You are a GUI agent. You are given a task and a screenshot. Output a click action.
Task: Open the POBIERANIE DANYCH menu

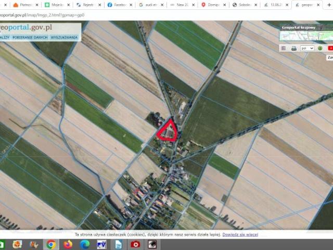pyautogui.click(x=30, y=37)
